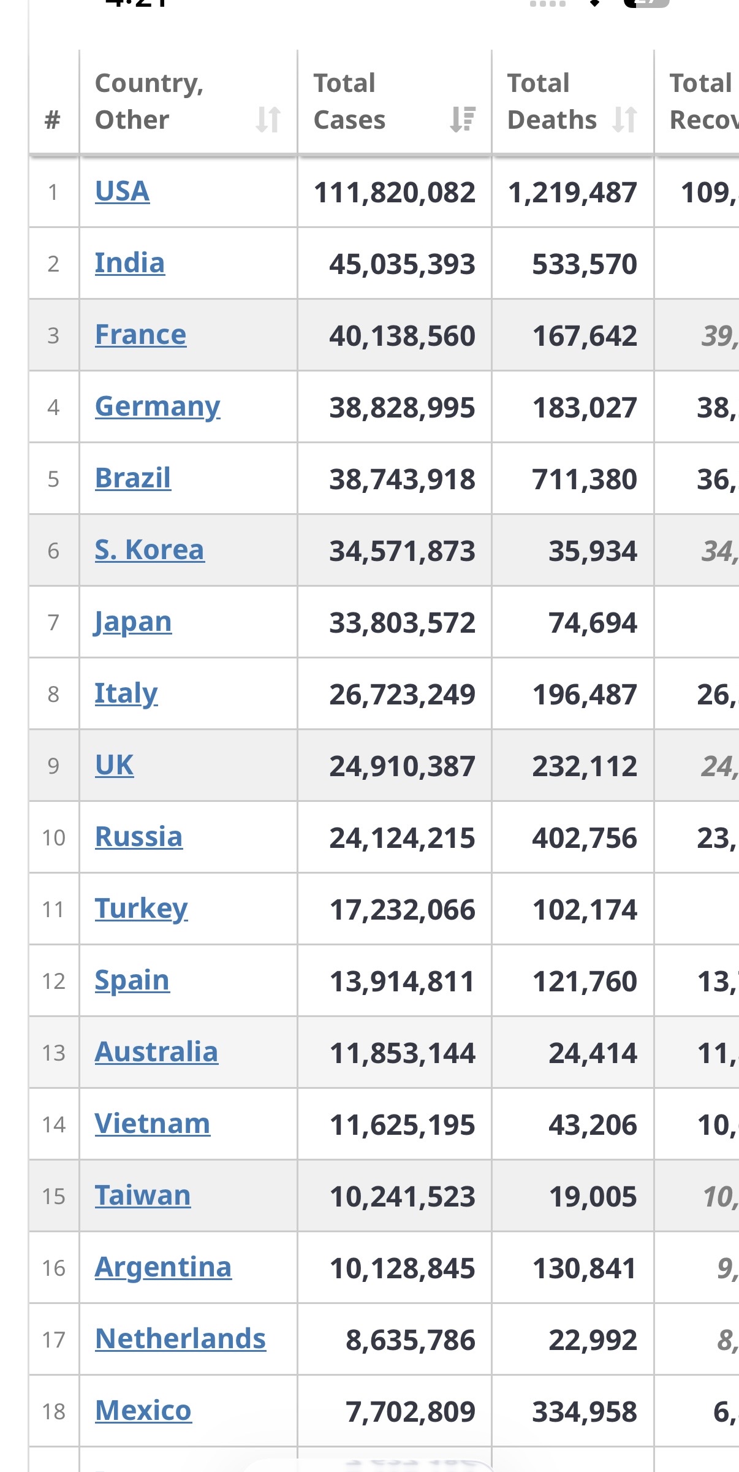This screenshot has height=1472, width=739.
Task: Open the France country link
Action: pyautogui.click(x=140, y=335)
